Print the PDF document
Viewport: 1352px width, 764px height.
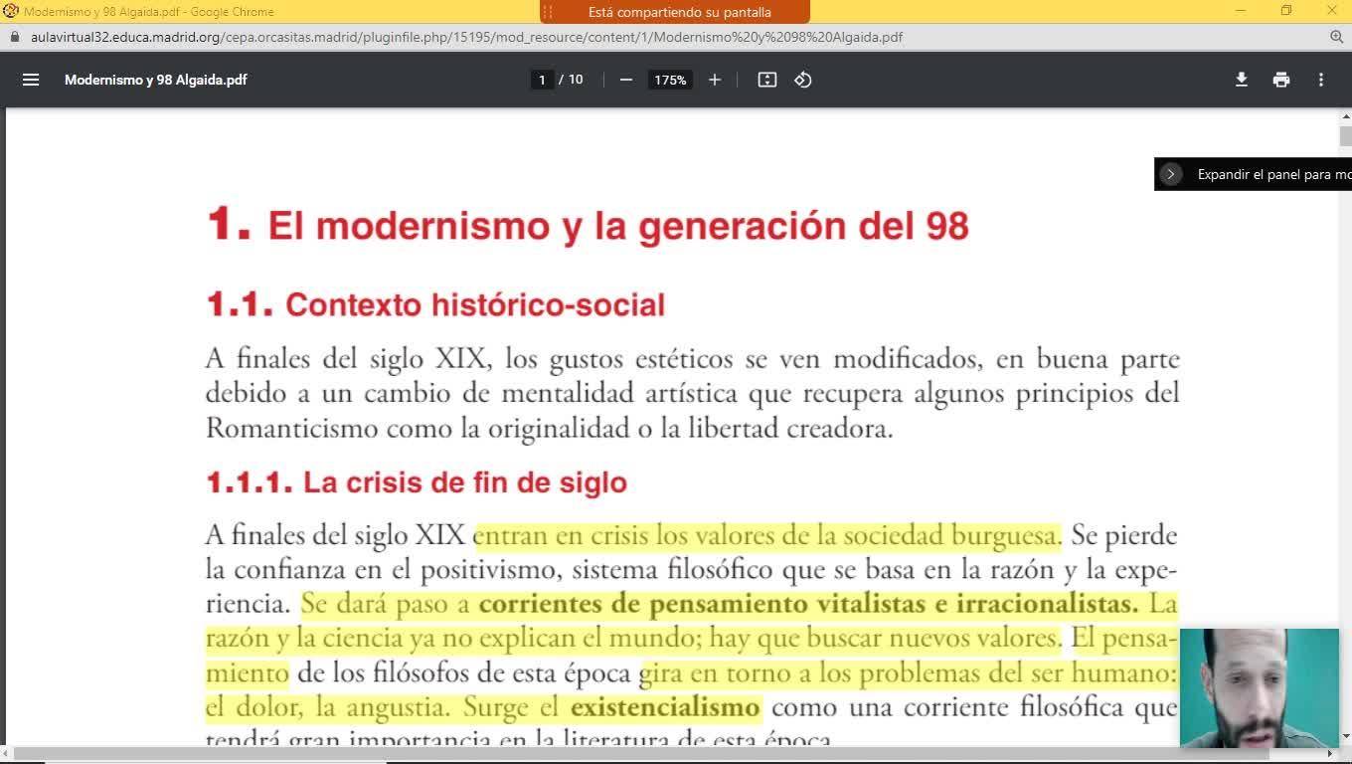[1281, 80]
